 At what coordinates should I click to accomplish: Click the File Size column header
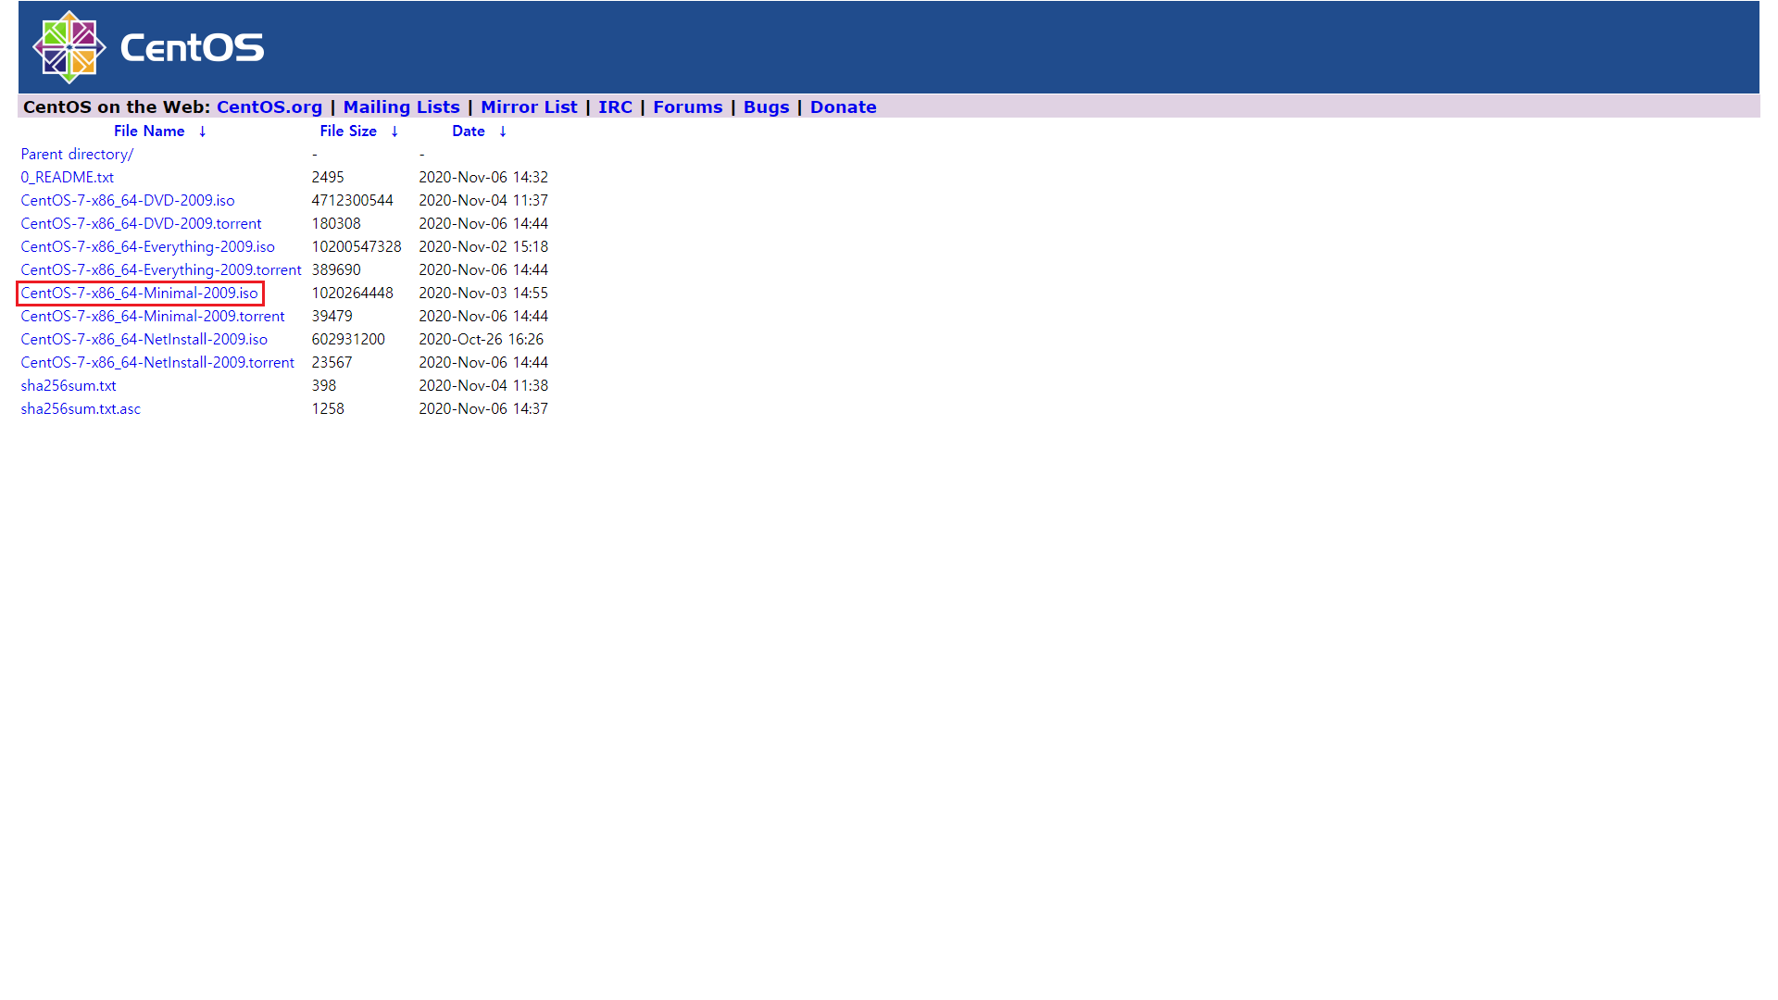(x=348, y=131)
